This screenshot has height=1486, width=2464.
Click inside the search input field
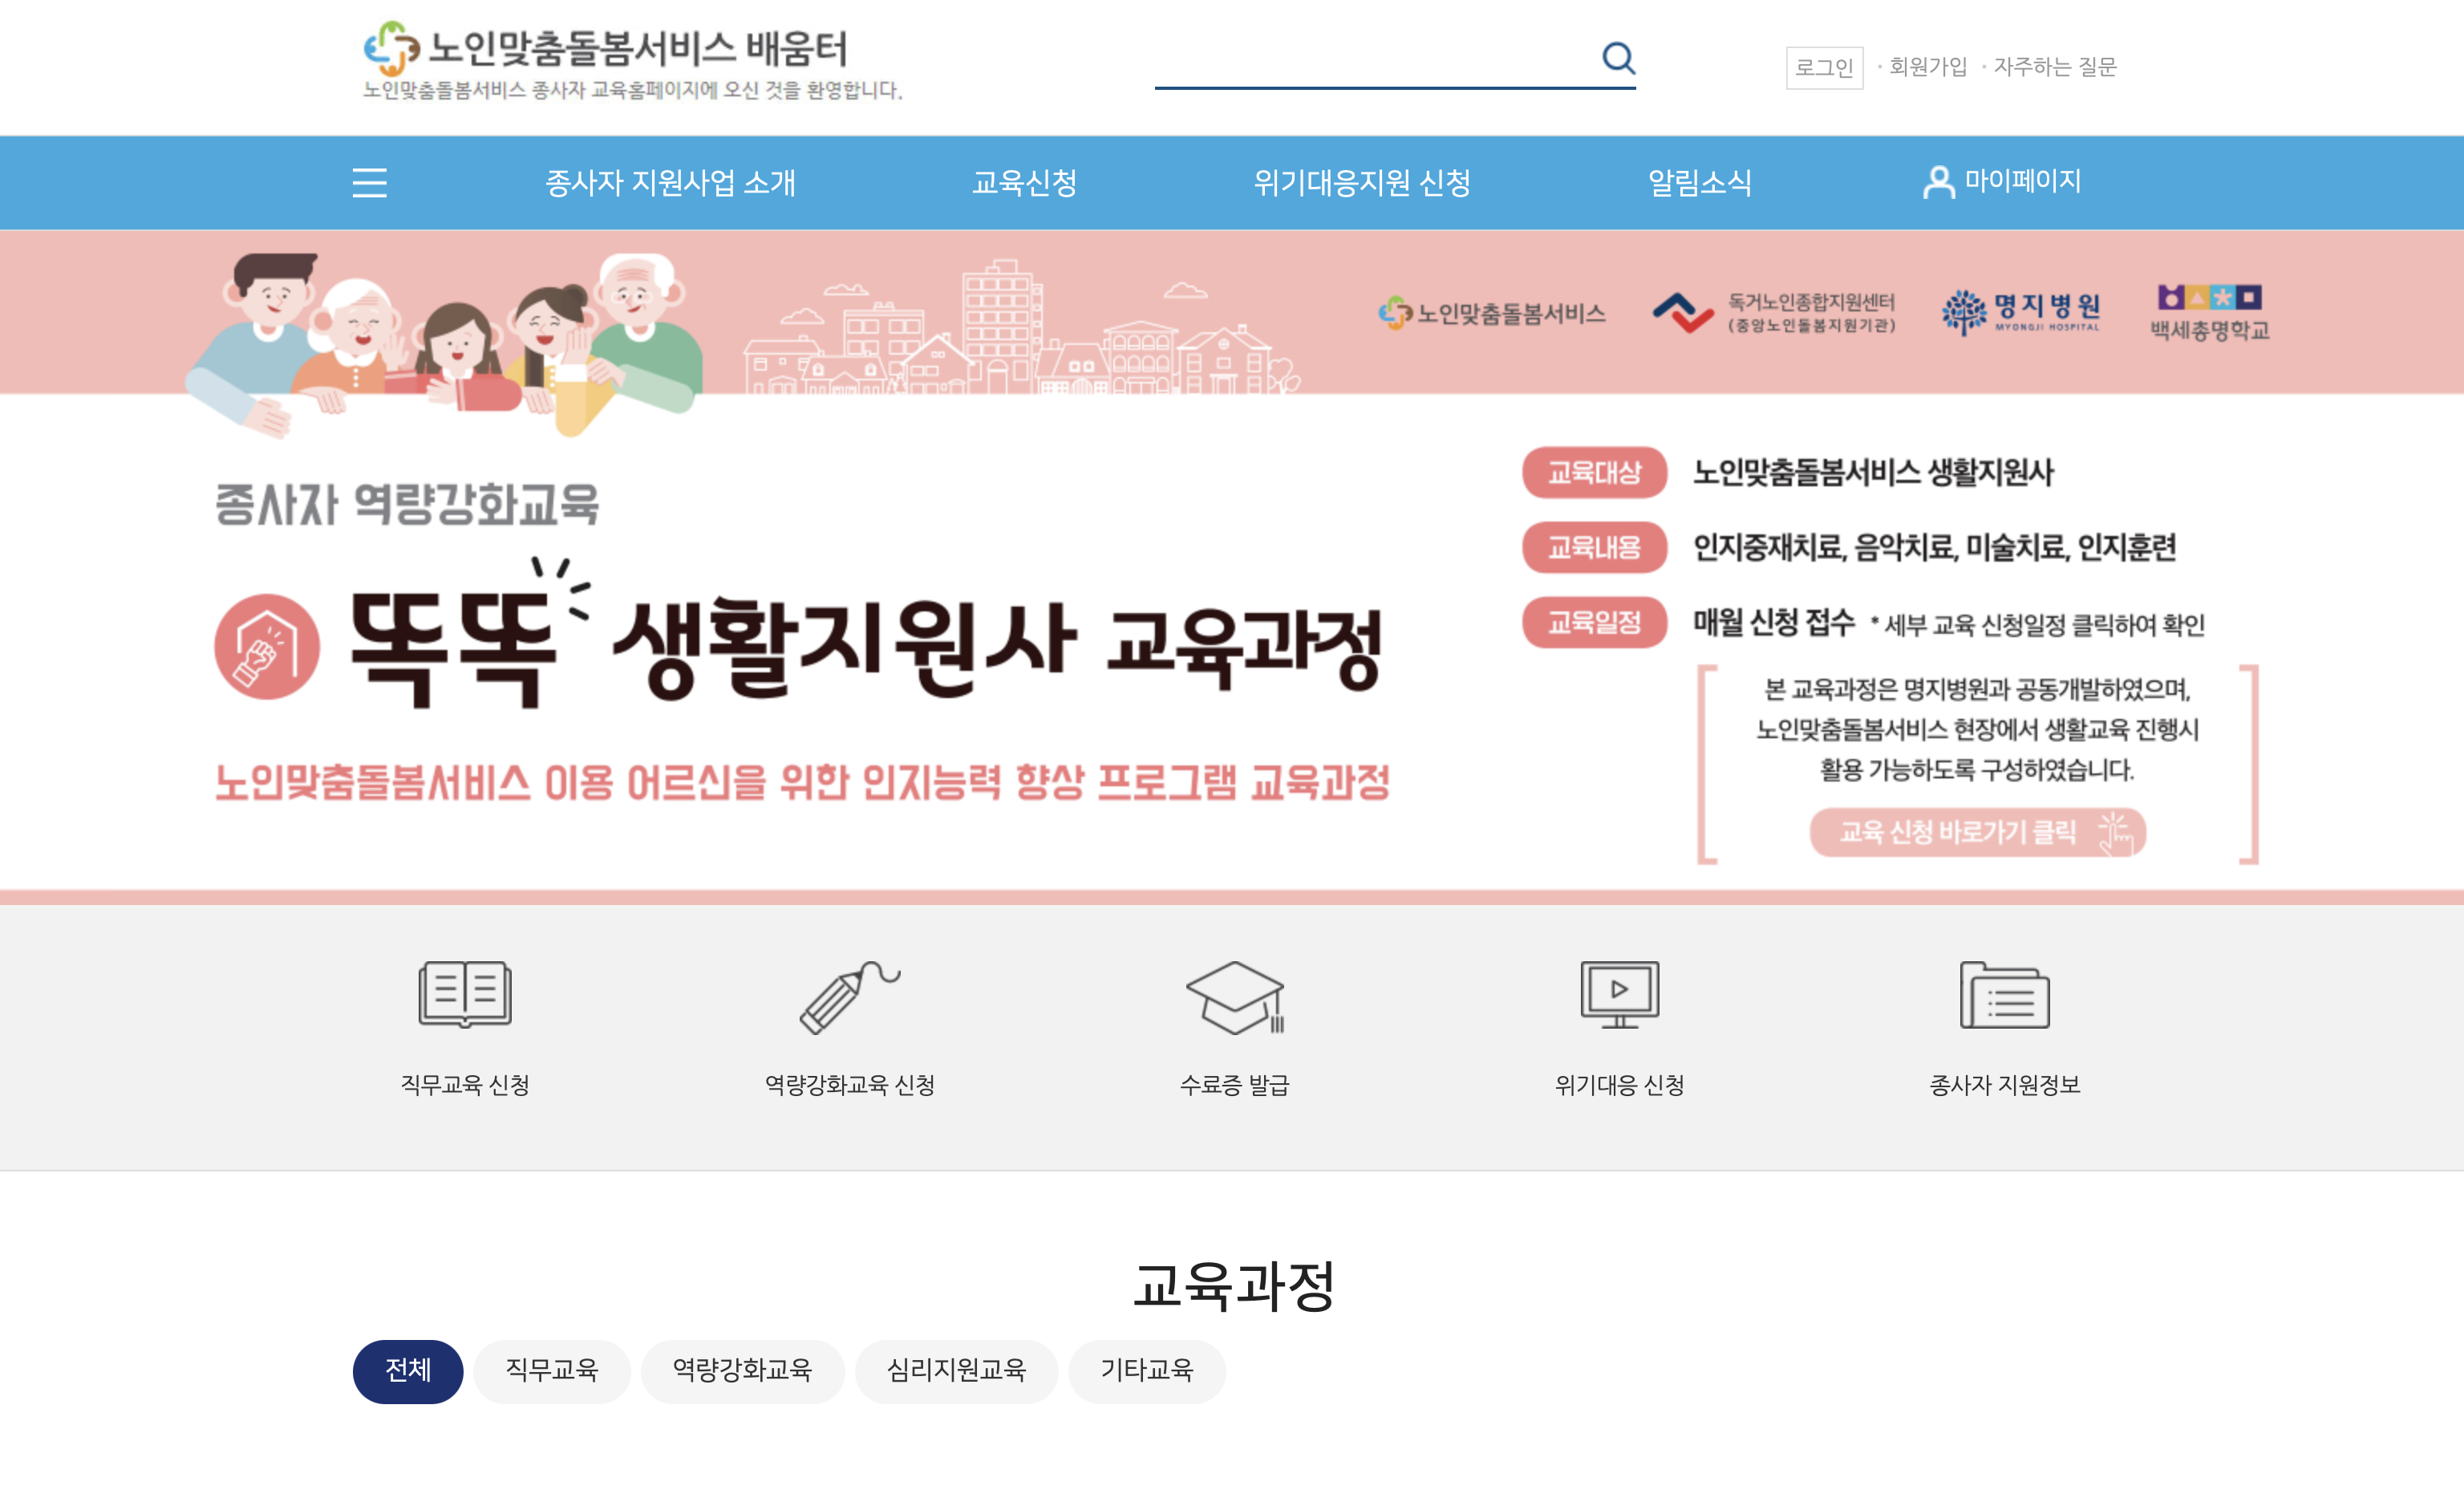click(x=1380, y=70)
